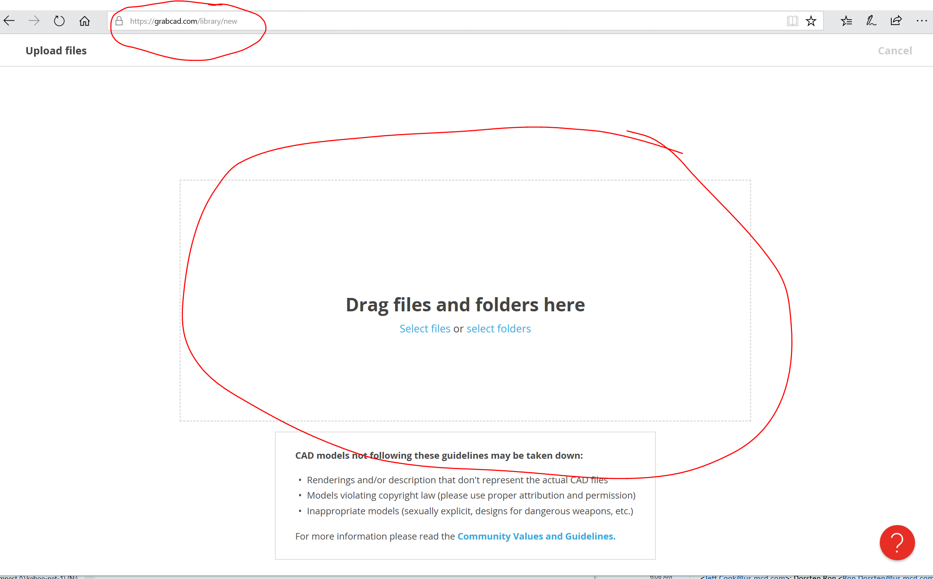Click the share page icon
The height and width of the screenshot is (579, 933).
[896, 21]
